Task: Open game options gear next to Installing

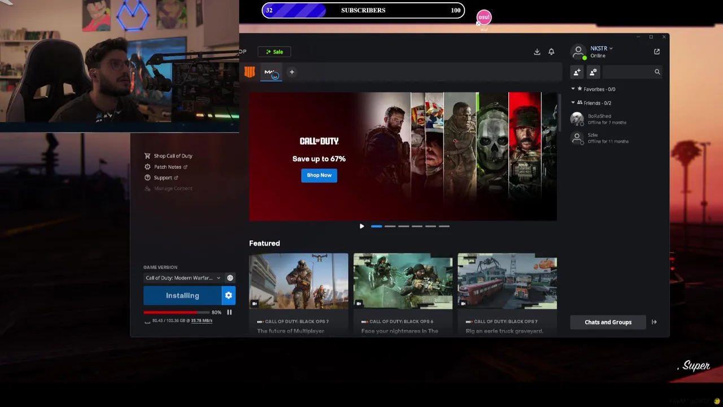Action: [229, 296]
